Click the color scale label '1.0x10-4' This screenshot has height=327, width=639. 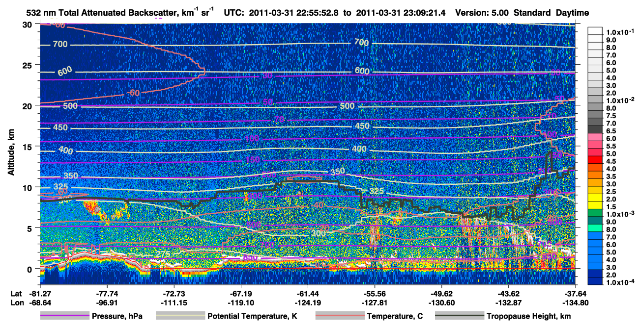(x=620, y=282)
